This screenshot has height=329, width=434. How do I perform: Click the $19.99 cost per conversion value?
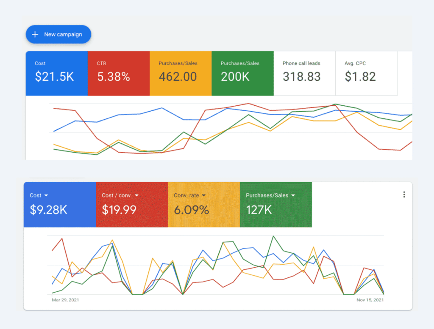coord(119,210)
